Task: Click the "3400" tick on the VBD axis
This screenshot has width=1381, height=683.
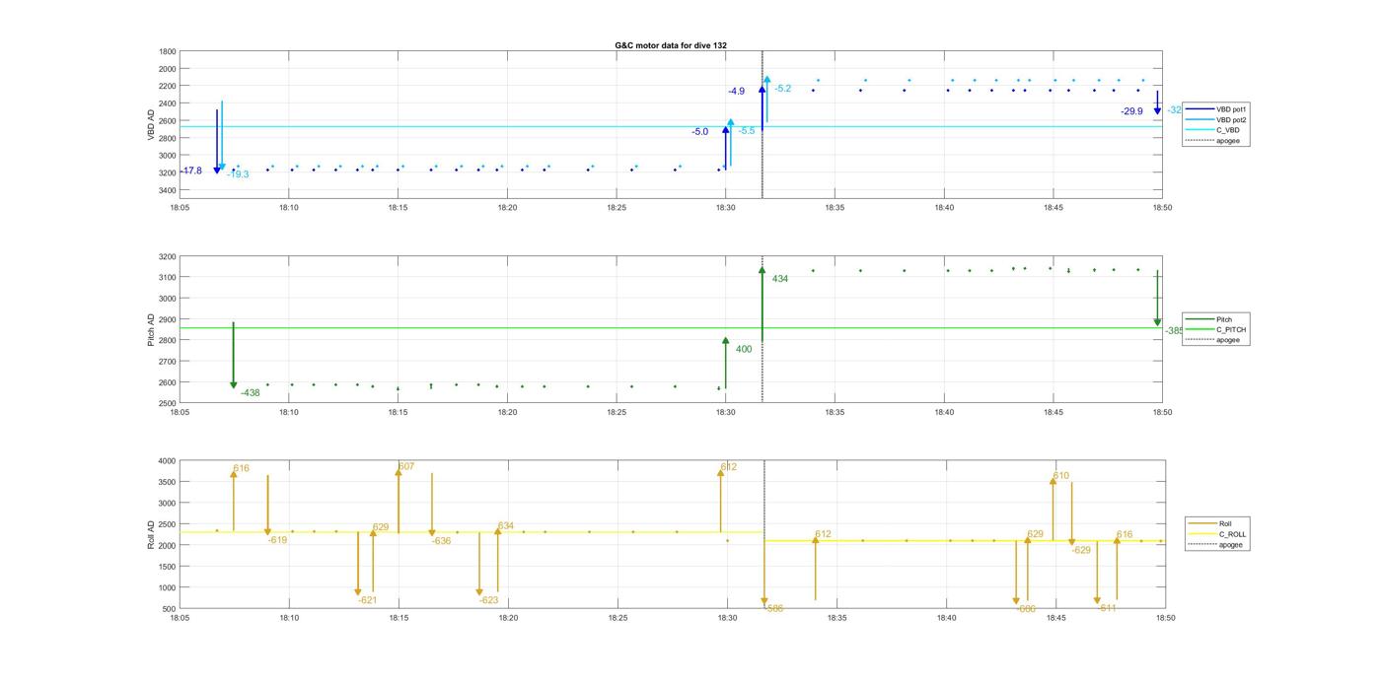Action: (x=169, y=189)
